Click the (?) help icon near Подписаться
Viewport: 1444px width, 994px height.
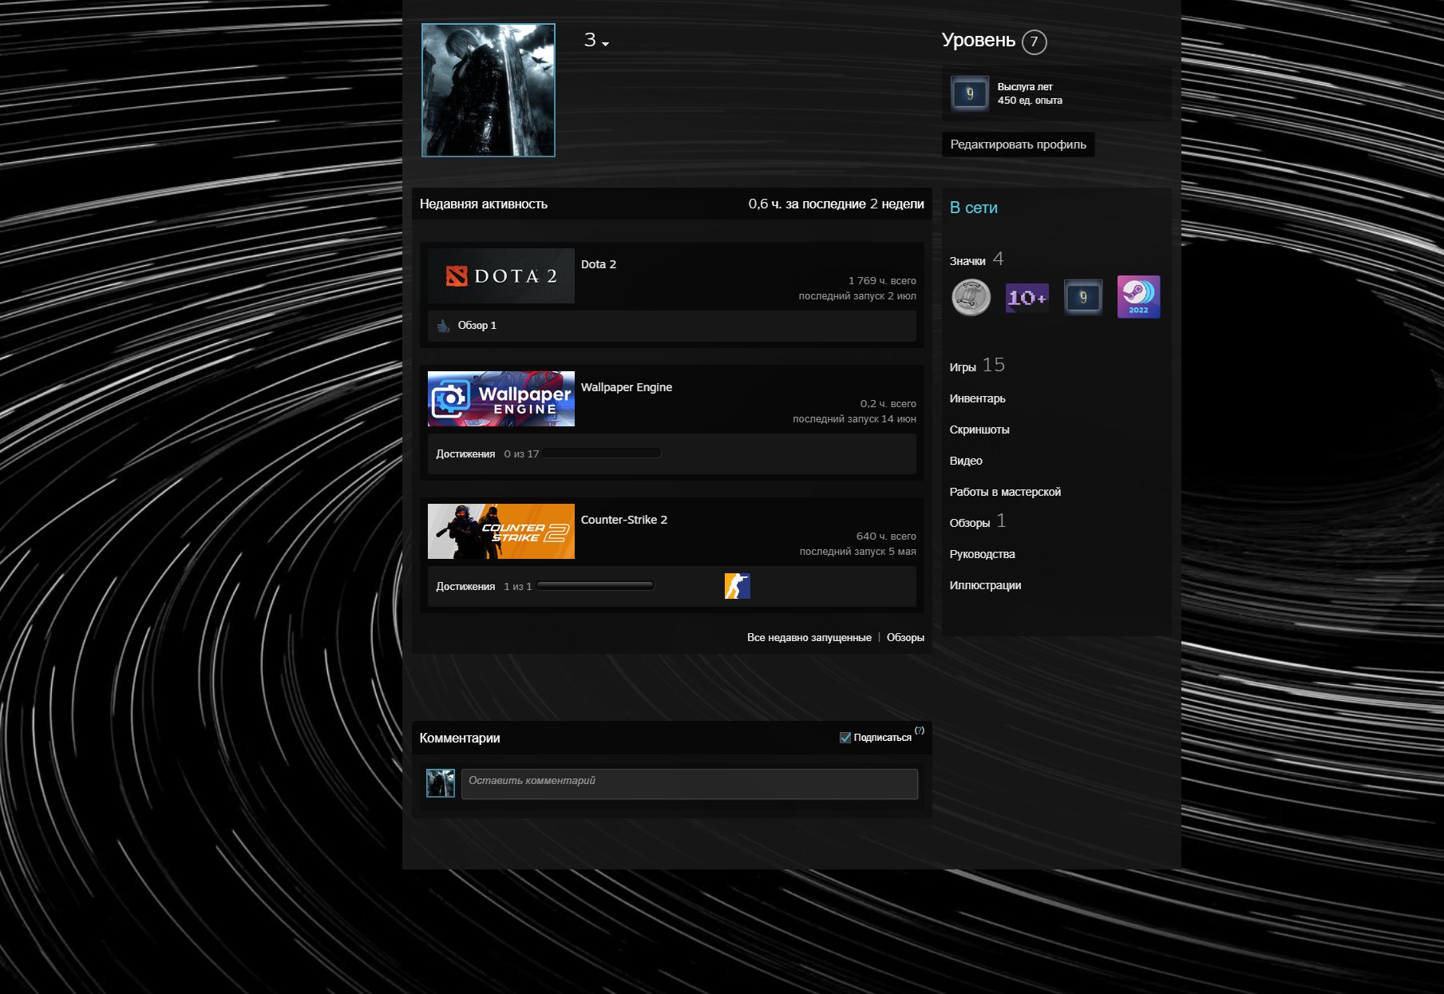pos(920,731)
